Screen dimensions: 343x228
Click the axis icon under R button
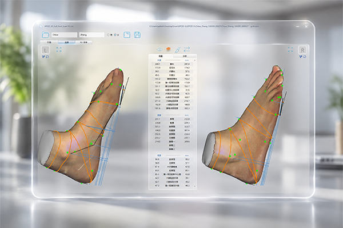pos(301,57)
